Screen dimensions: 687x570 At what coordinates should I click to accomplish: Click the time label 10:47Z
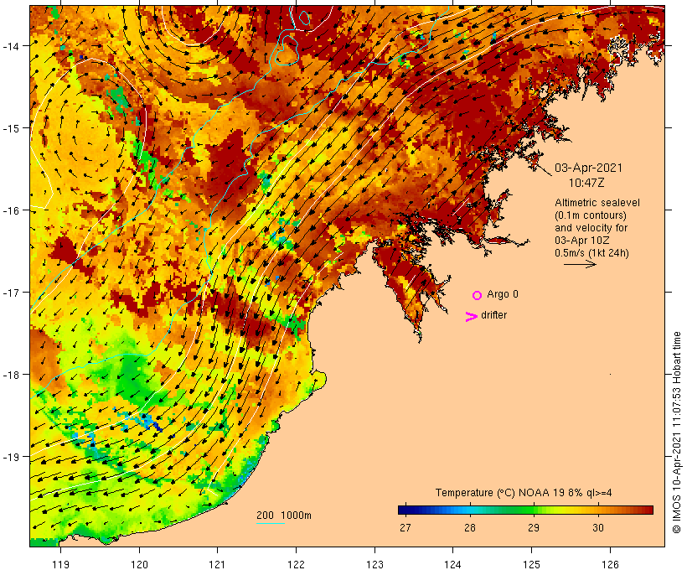(x=586, y=183)
